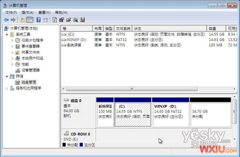This screenshot has height=157, width=240.
Task: Open 事件查看器 in the tree
Action: (x=31, y=46)
